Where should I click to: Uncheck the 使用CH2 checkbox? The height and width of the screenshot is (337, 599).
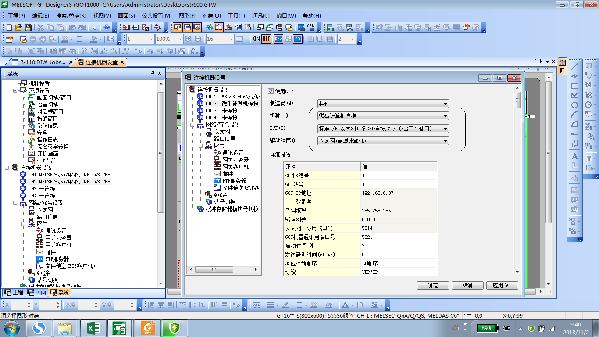coord(271,91)
